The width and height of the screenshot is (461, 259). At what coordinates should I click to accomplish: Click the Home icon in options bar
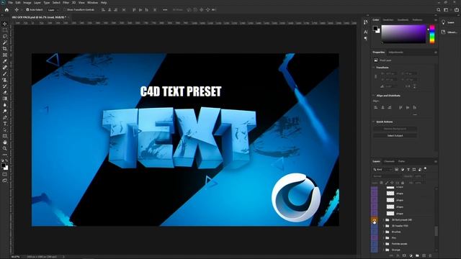point(6,9)
